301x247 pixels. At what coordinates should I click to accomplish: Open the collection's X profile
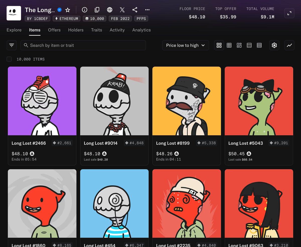tap(122, 10)
